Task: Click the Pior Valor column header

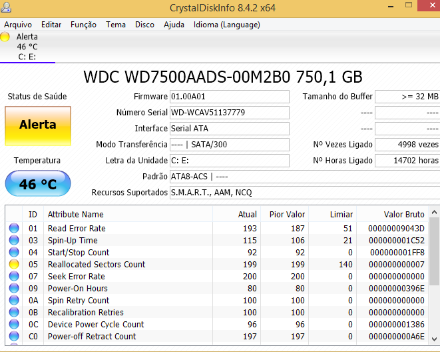Action: pyautogui.click(x=284, y=215)
